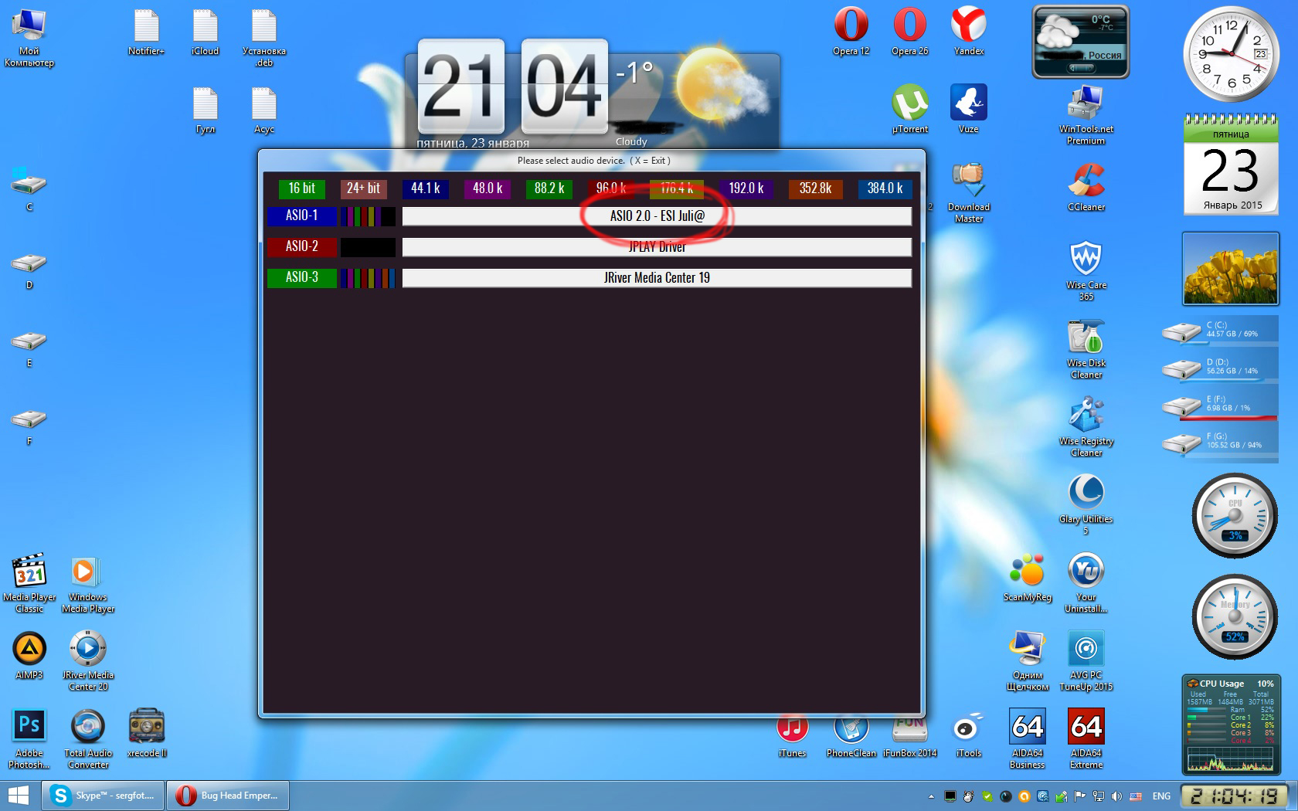Open Total Audio Converter icon

coord(87,738)
